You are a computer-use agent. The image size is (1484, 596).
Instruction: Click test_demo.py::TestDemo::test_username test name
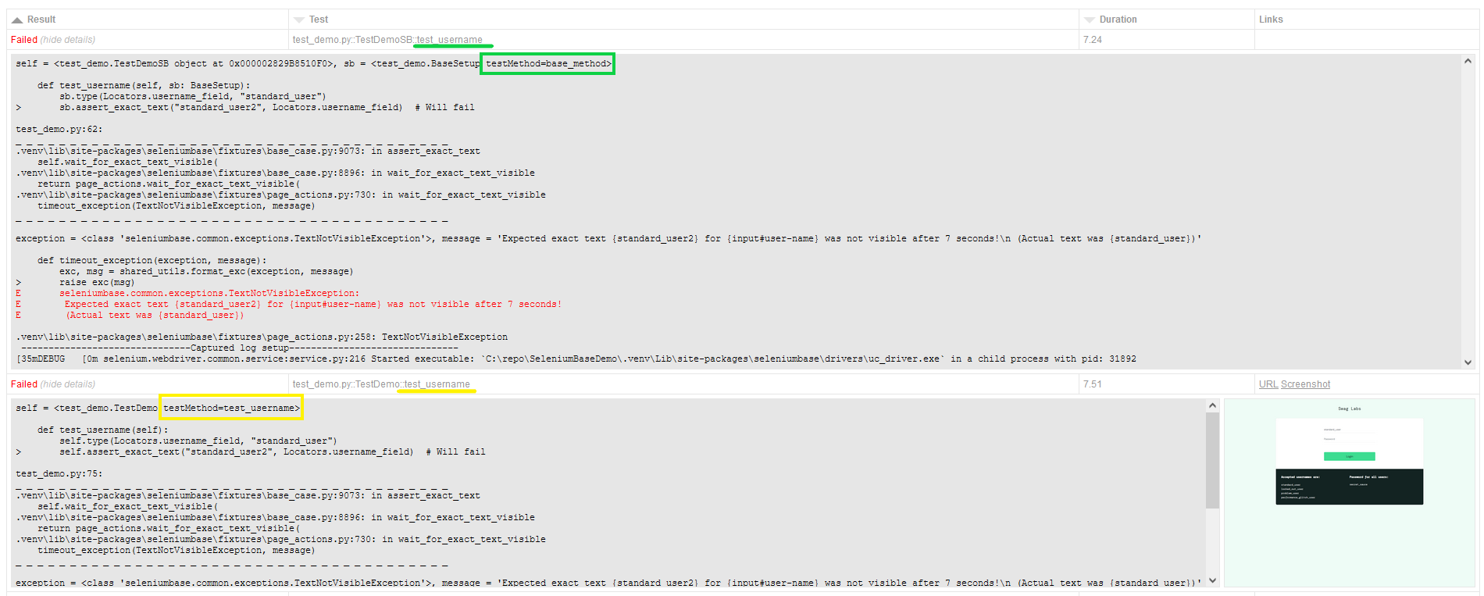(x=381, y=384)
